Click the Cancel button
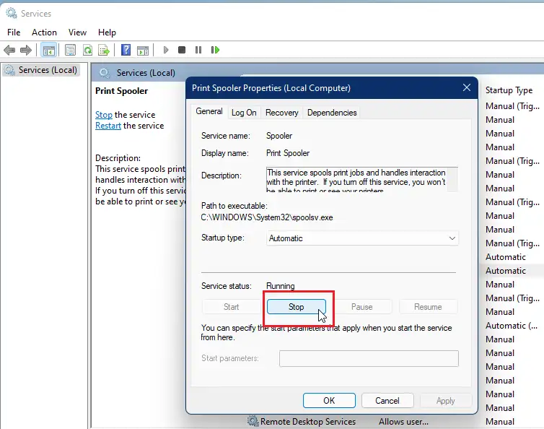Screen dimensions: 544x429 (387, 401)
